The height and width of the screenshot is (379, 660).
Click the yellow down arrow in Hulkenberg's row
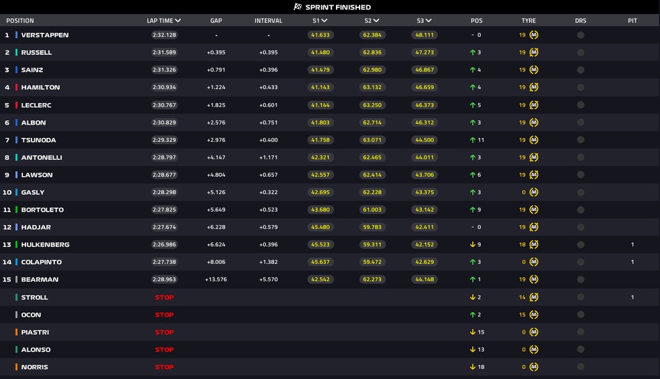pyautogui.click(x=472, y=244)
